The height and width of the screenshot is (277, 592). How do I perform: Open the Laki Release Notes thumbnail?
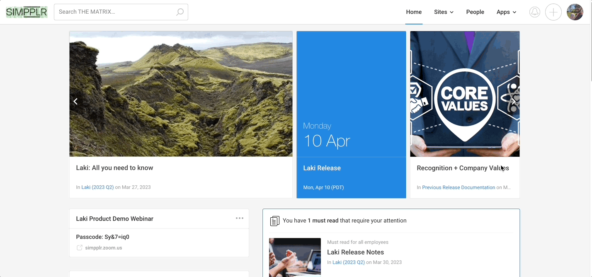click(x=295, y=257)
